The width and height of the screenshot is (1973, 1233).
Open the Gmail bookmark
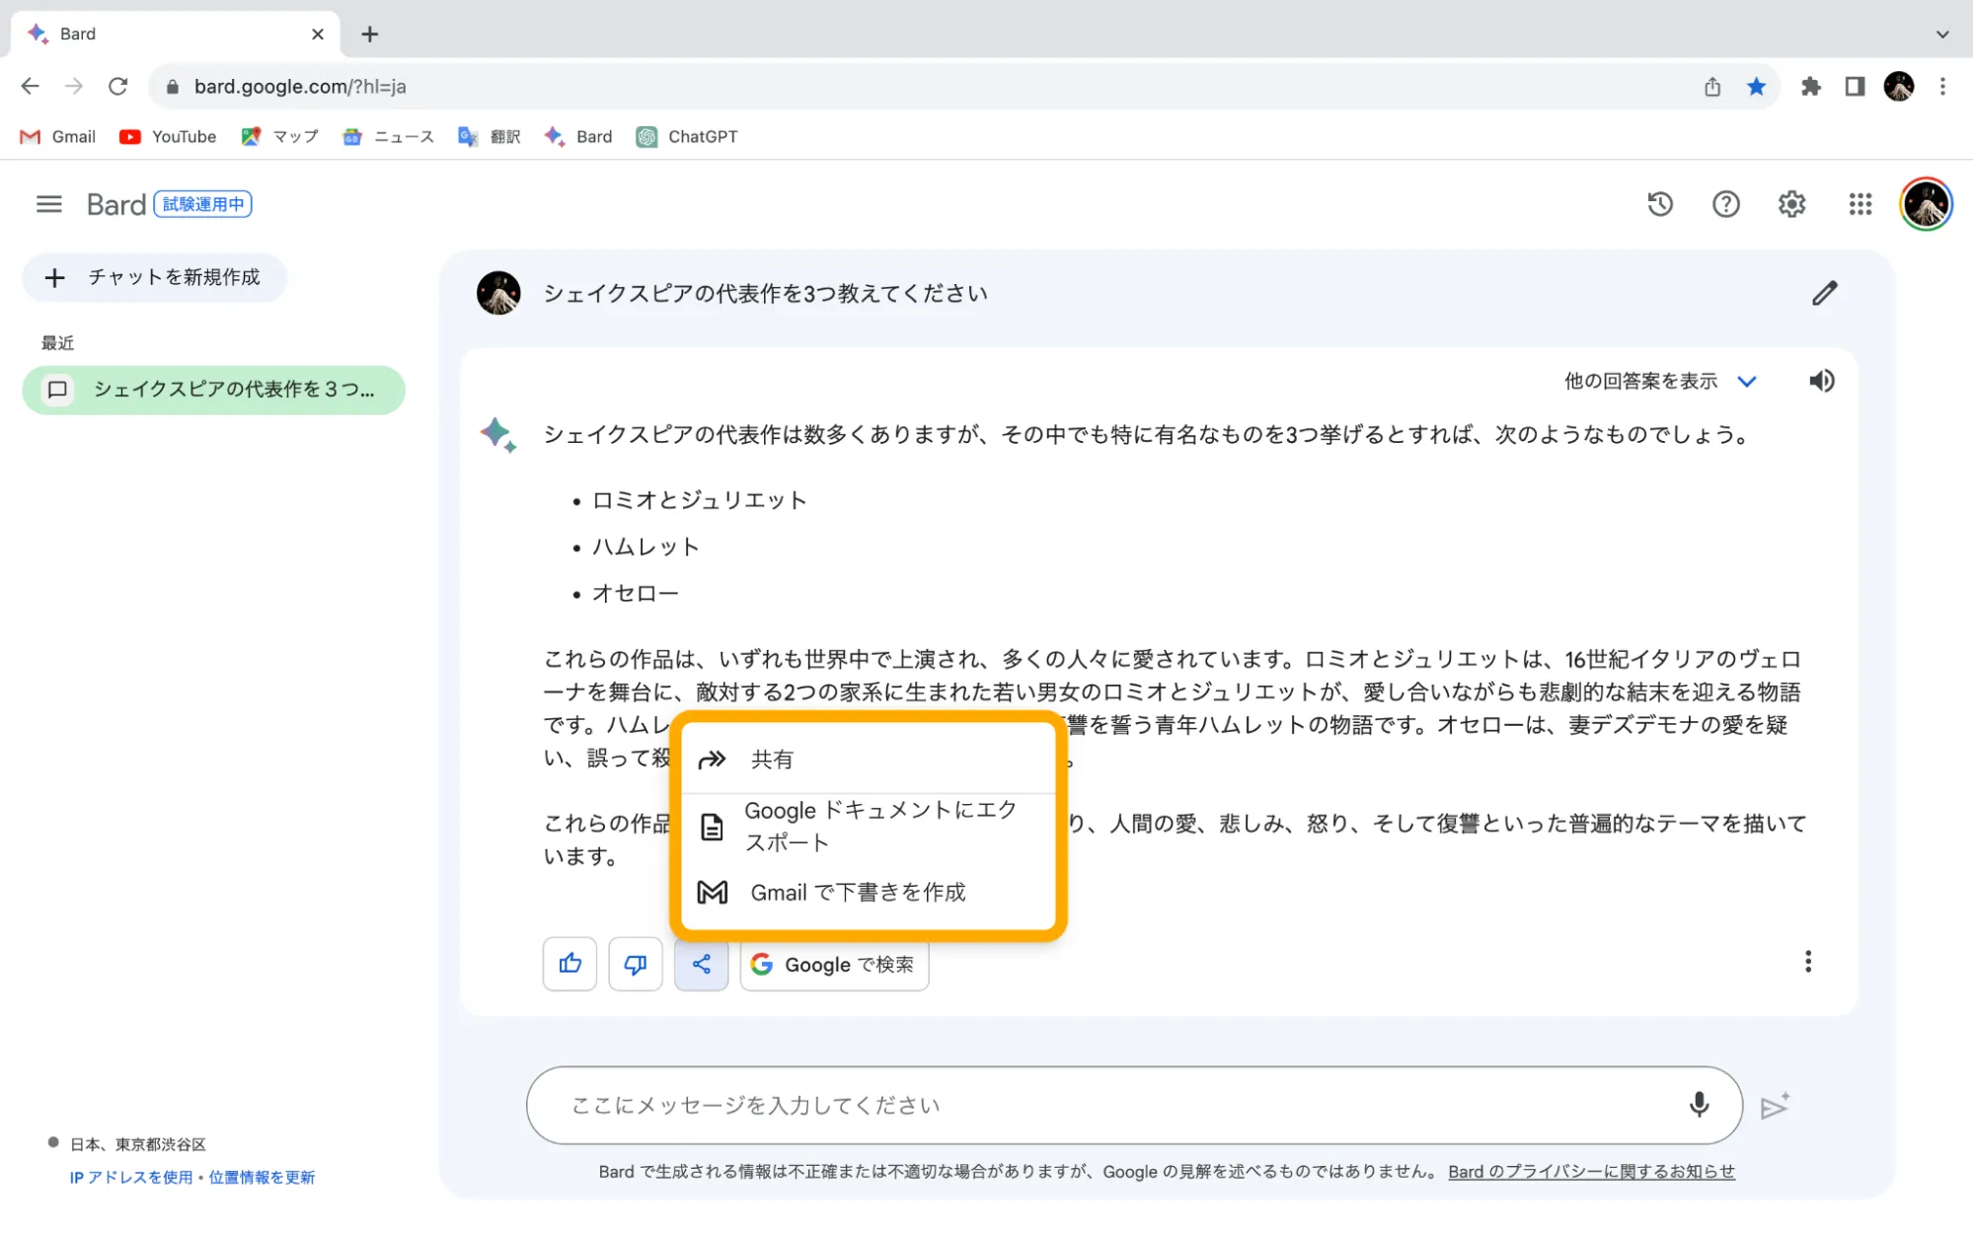point(58,137)
